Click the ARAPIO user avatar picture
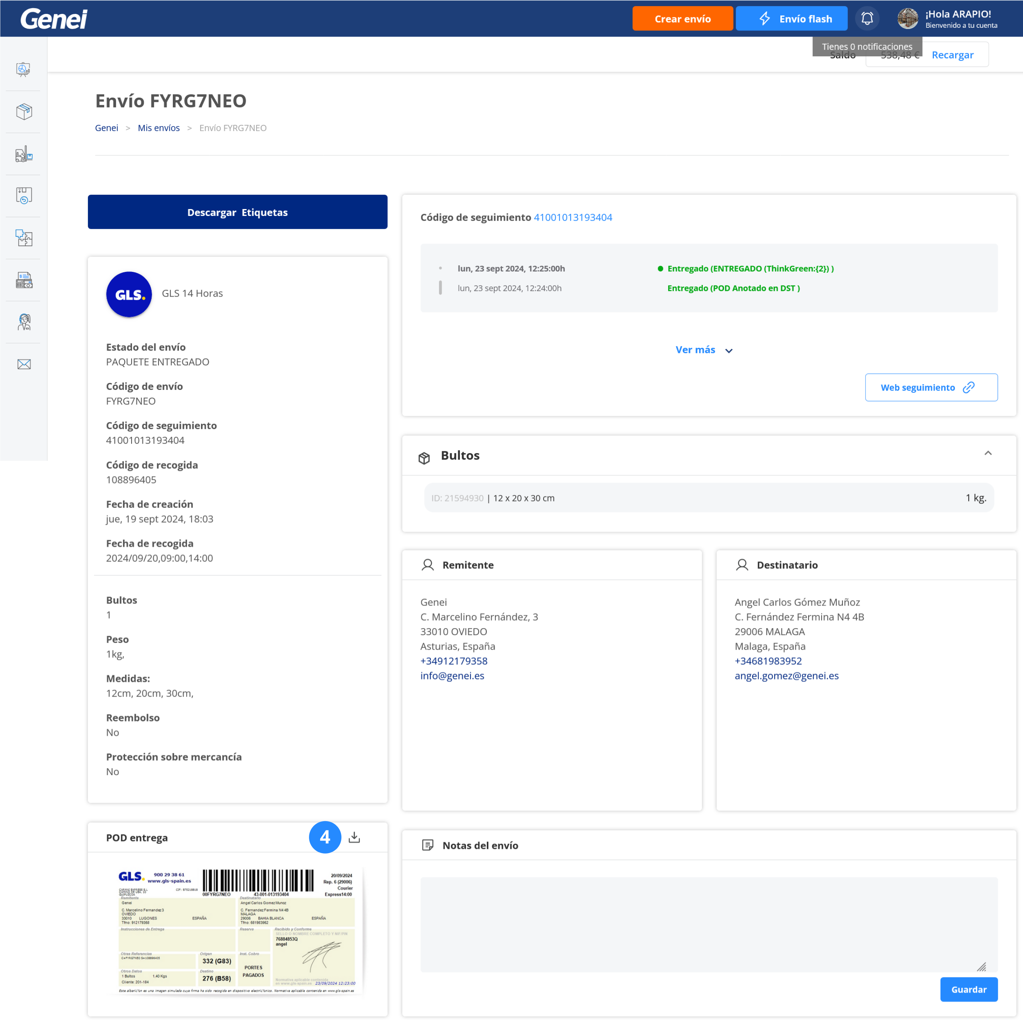This screenshot has width=1023, height=1024. pos(907,19)
